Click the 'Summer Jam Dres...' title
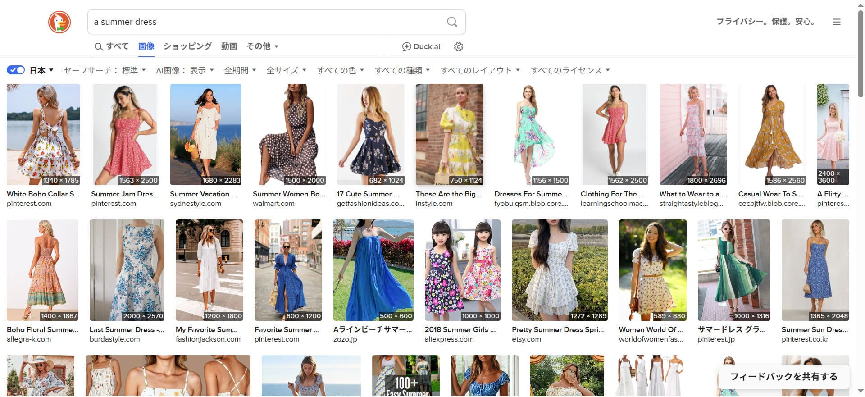Screen dimensions: 865x397 [x=125, y=194]
